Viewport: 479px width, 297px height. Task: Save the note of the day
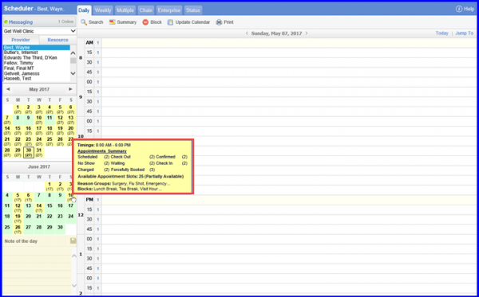point(73,240)
